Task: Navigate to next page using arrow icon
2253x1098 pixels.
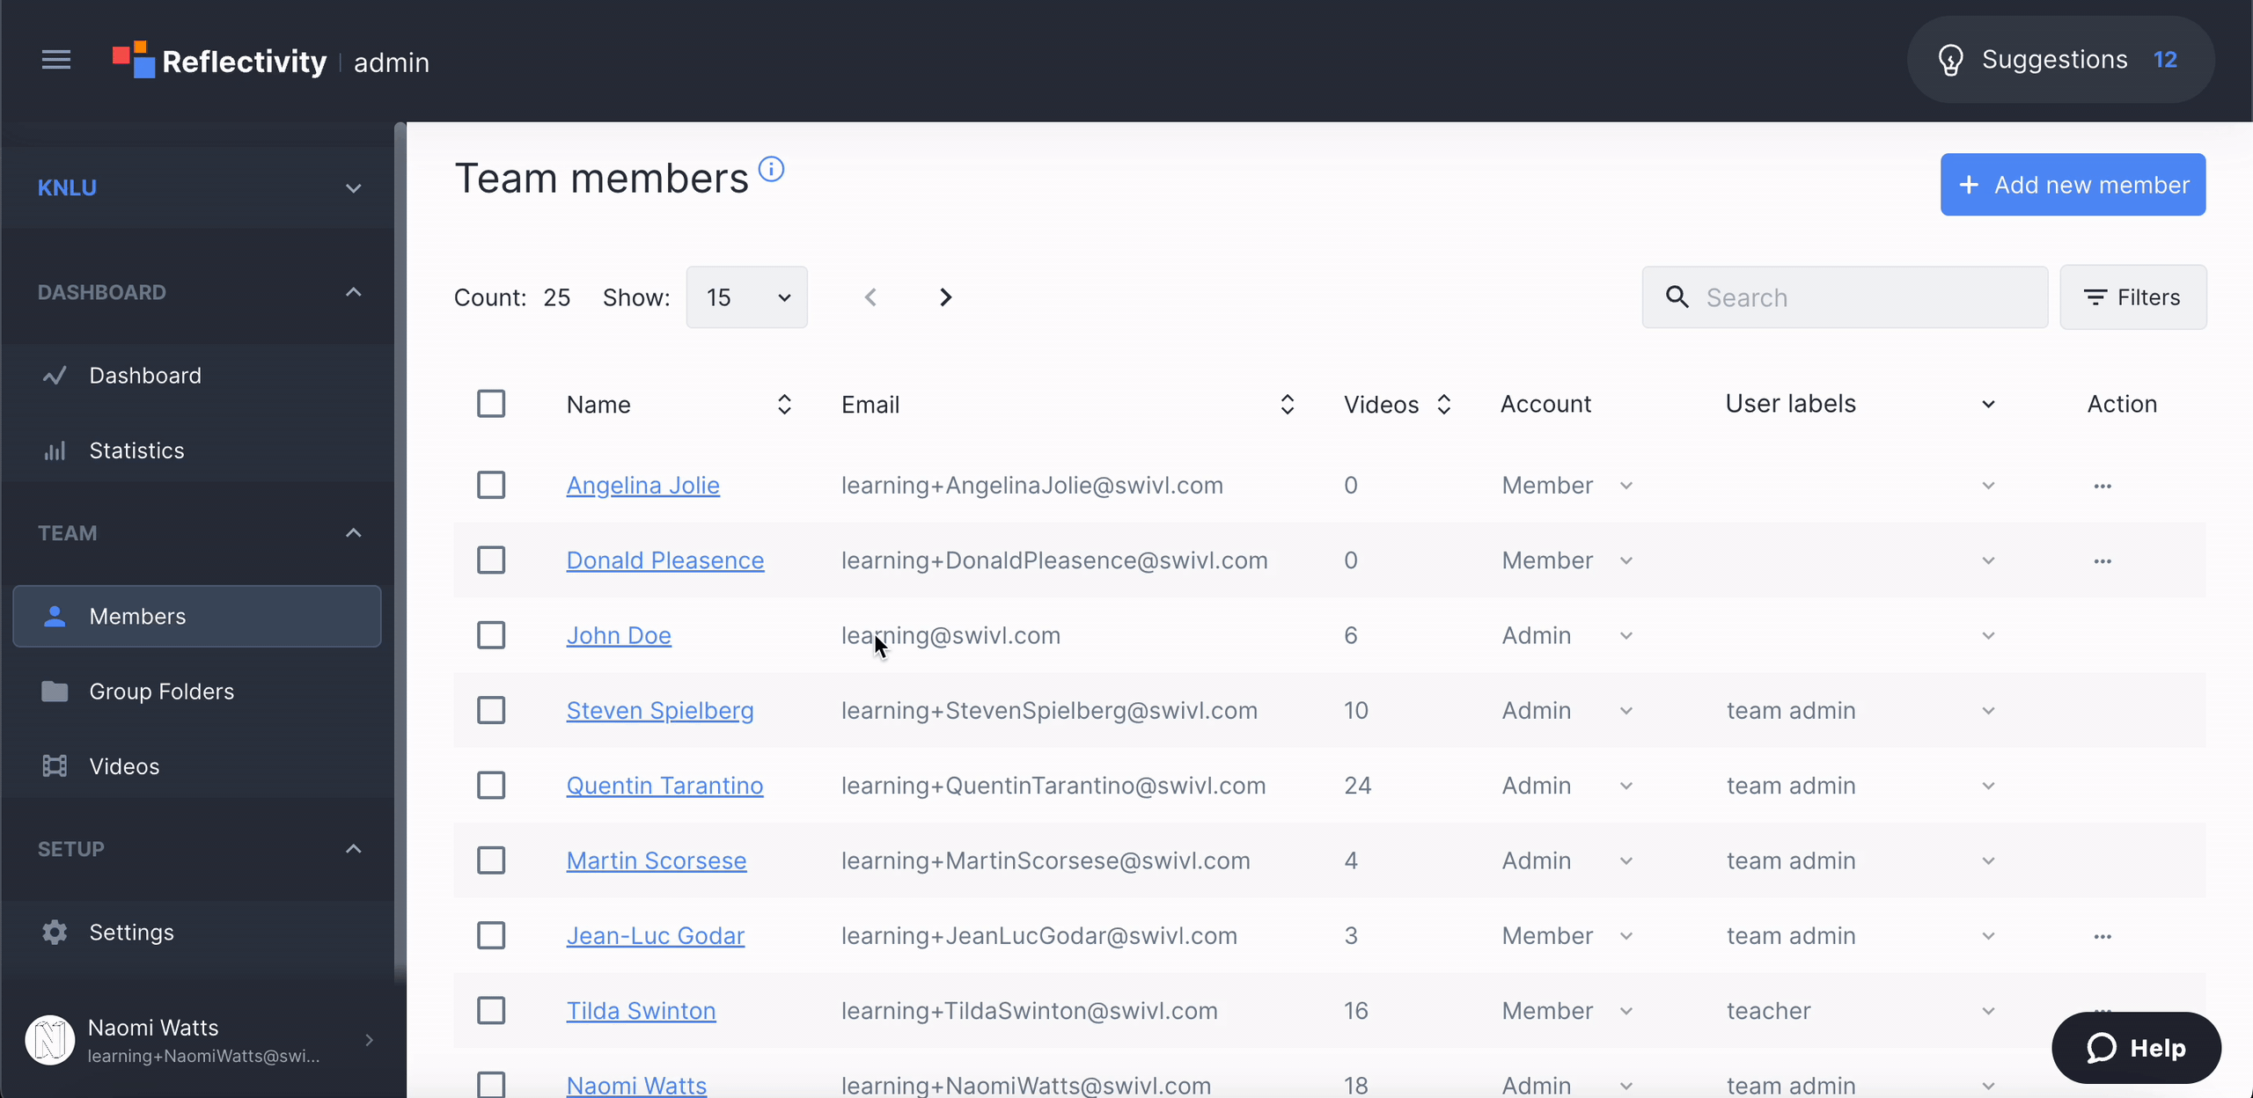Action: click(x=944, y=297)
